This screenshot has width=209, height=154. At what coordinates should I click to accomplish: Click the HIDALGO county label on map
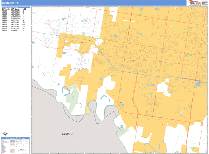click(79, 70)
